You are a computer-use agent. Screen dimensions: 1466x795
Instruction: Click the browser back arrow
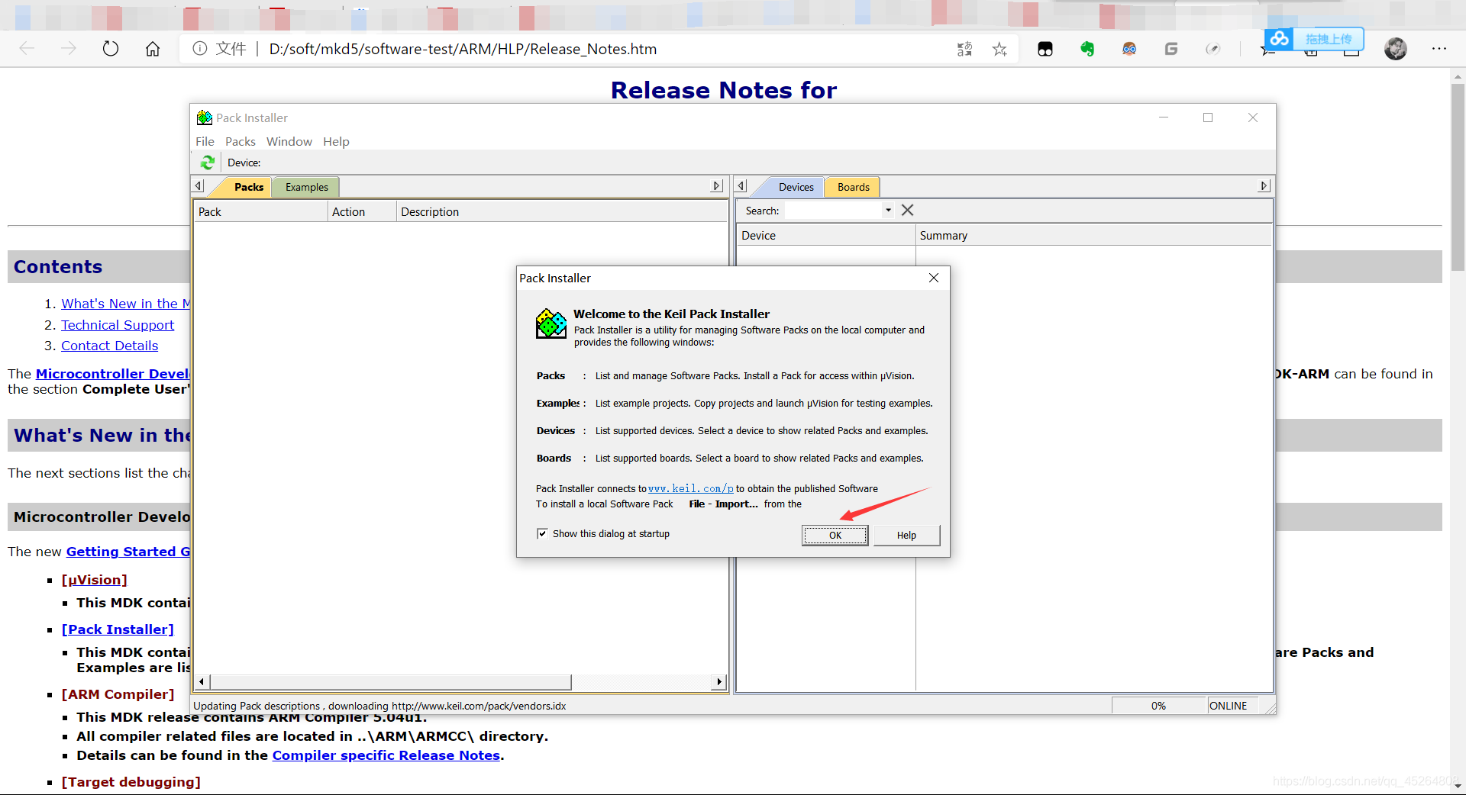[27, 49]
